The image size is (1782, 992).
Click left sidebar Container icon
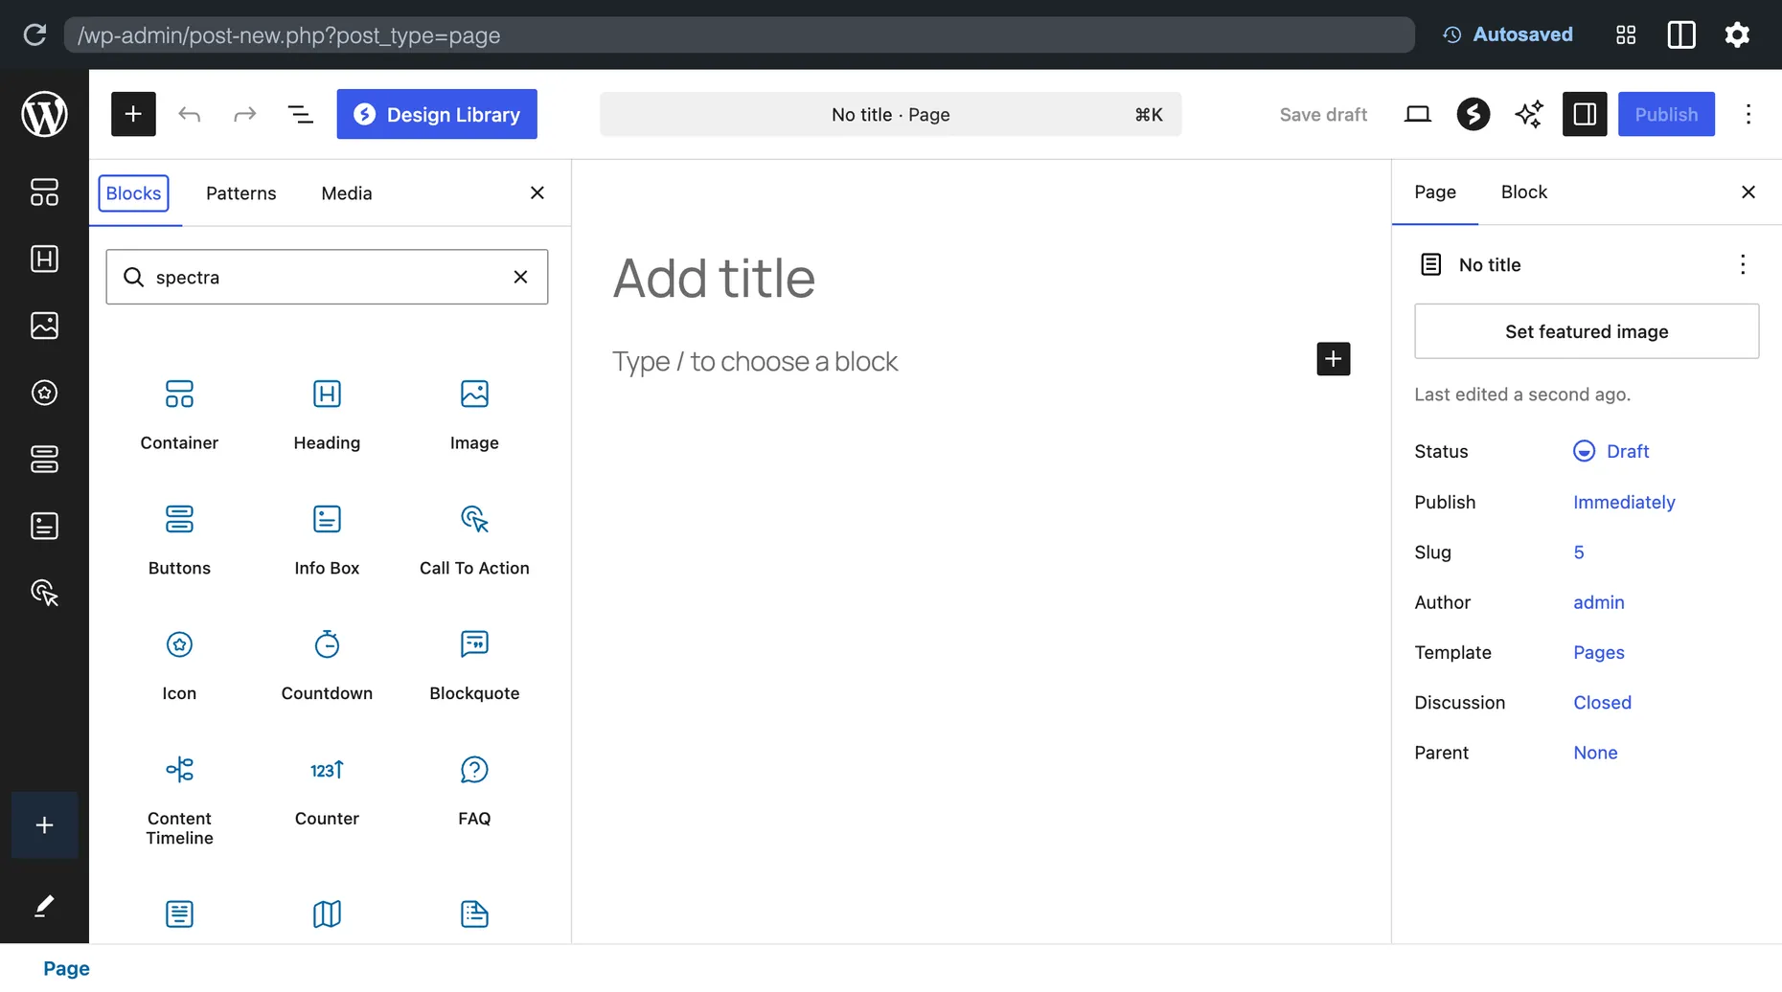[44, 192]
